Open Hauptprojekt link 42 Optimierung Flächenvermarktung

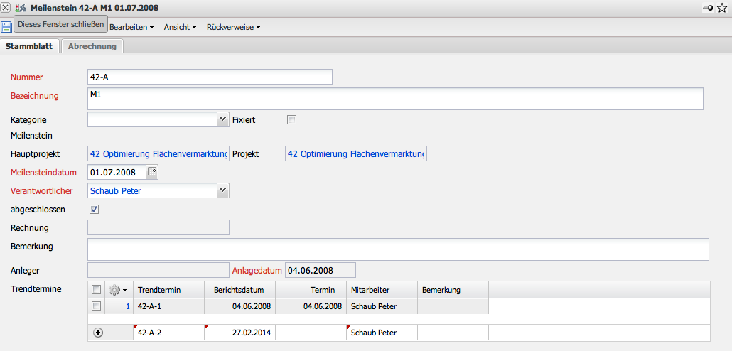point(158,154)
